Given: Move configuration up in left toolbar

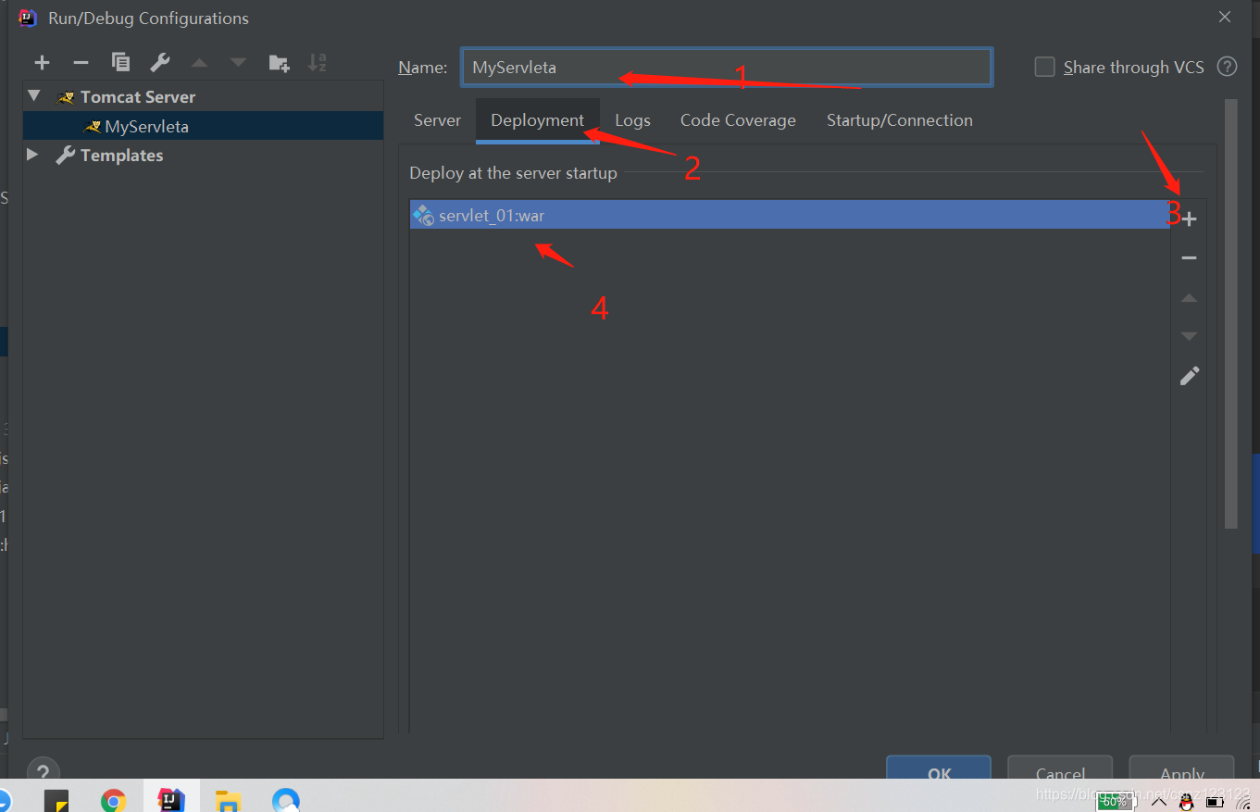Looking at the screenshot, I should click(x=199, y=63).
